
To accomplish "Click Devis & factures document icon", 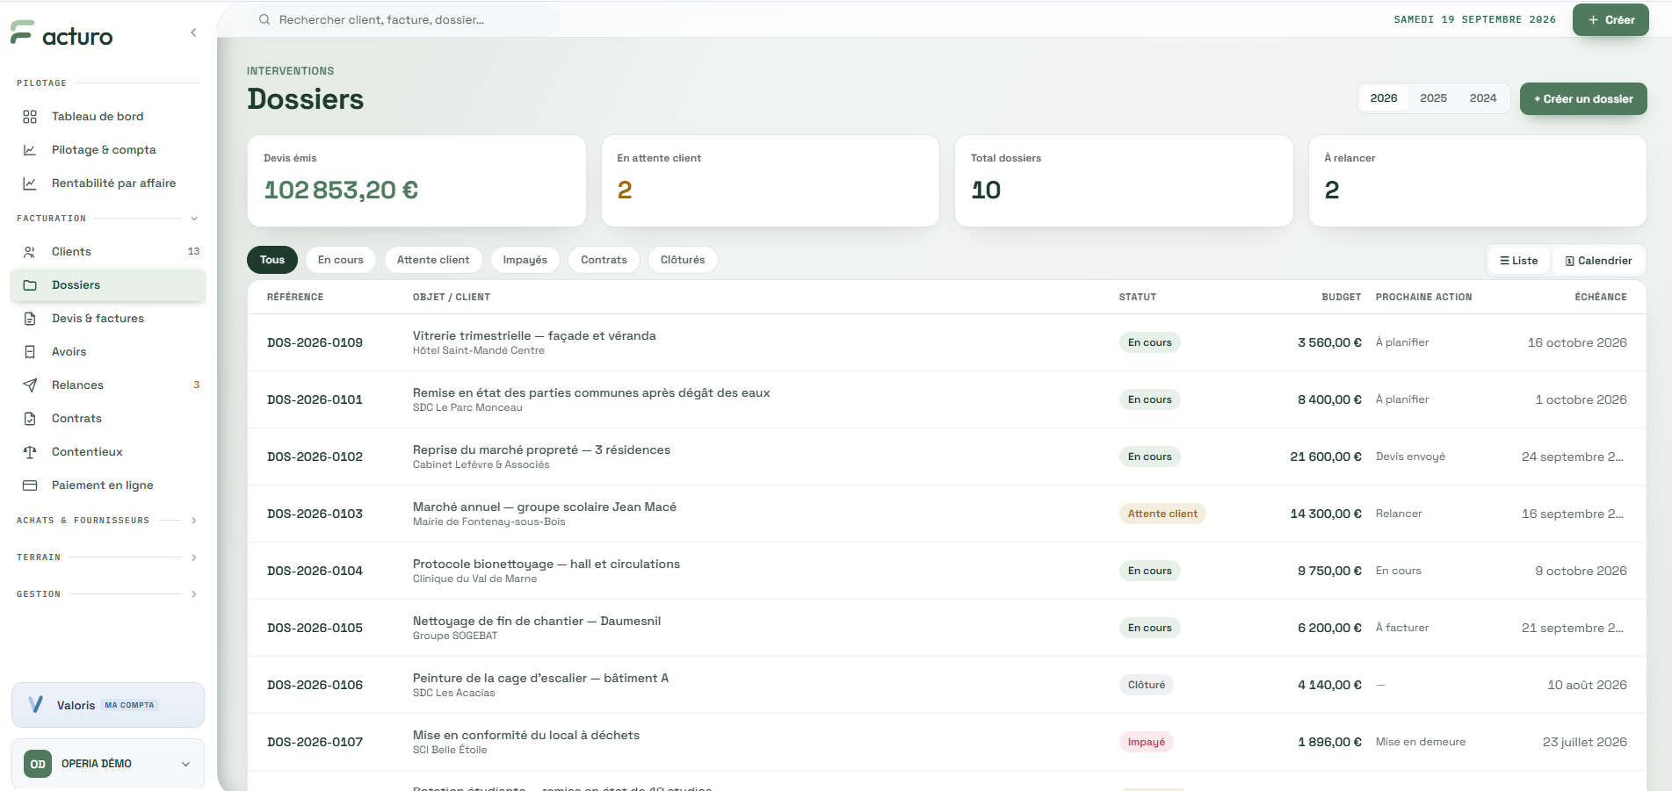I will coord(30,319).
